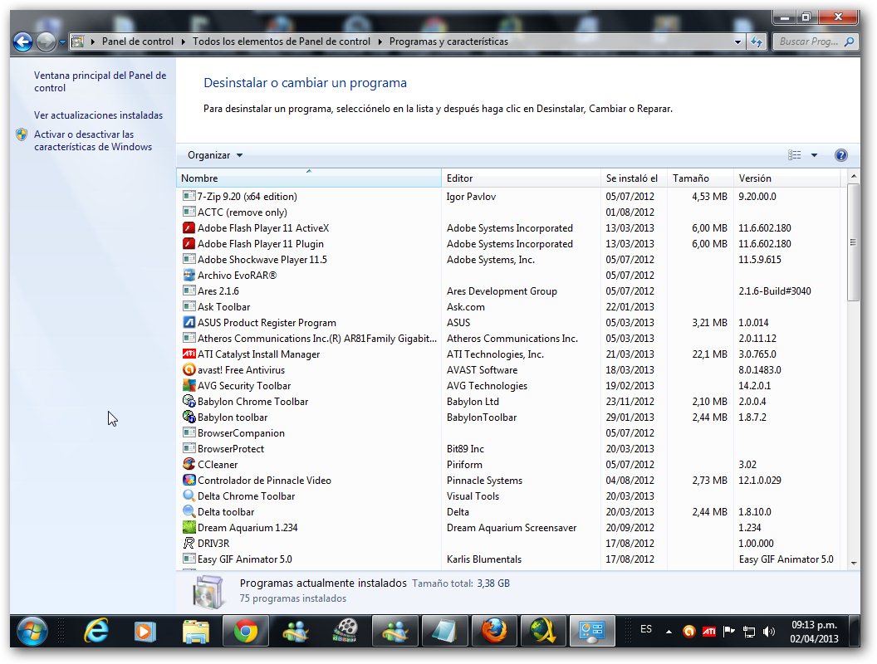The image size is (877, 664).
Task: Sort by Editor column header
Action: pyautogui.click(x=521, y=178)
